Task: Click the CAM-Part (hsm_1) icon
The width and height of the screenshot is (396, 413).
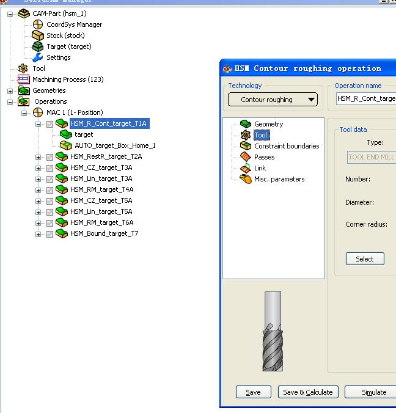Action: (24, 13)
